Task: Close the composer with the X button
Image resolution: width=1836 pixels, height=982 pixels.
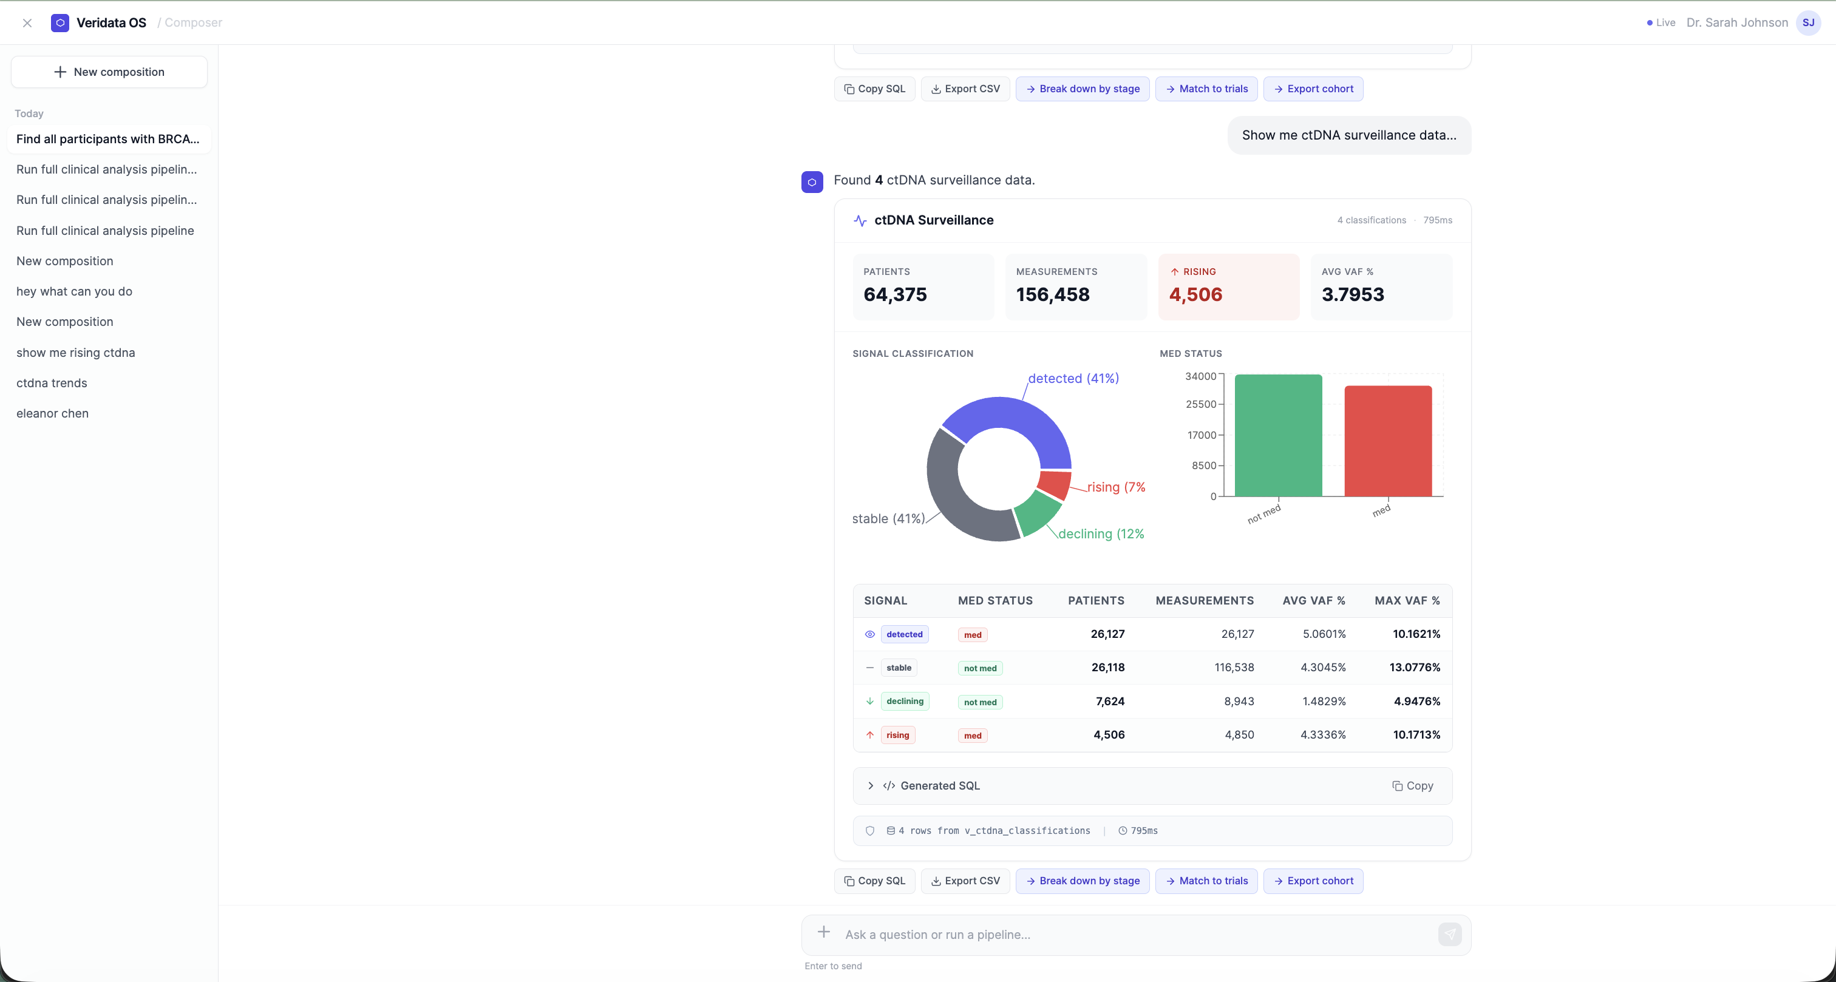Action: tap(27, 23)
